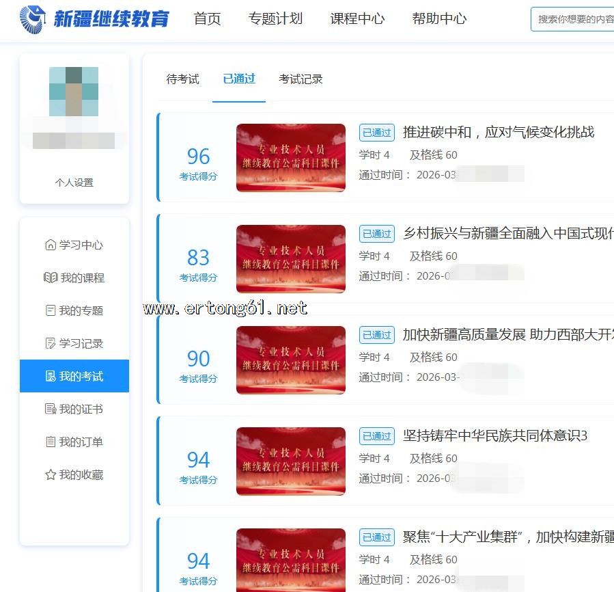
Task: Select the 已通过 tab
Action: (x=239, y=79)
